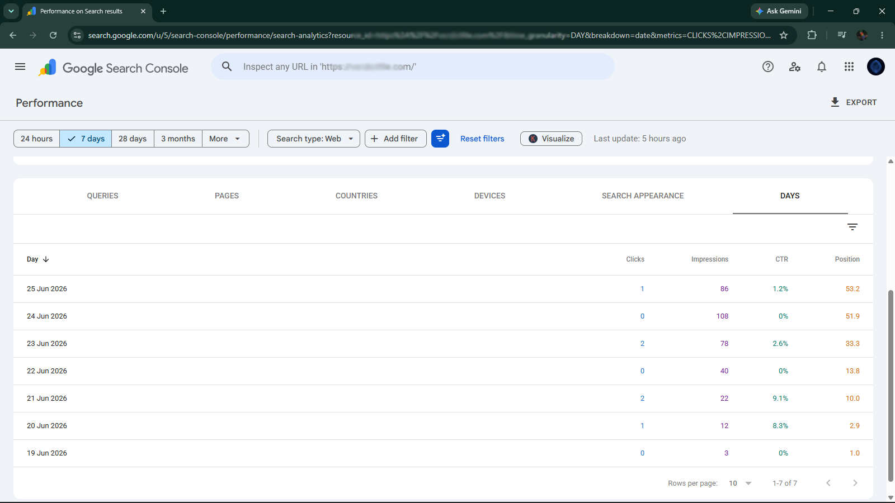Open users and permissions settings icon
Image resolution: width=895 pixels, height=503 pixels.
(x=795, y=67)
